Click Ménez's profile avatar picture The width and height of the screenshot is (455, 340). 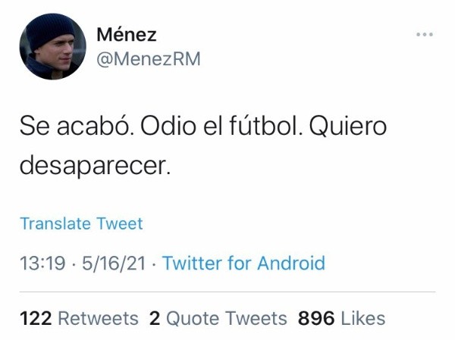[x=52, y=46]
